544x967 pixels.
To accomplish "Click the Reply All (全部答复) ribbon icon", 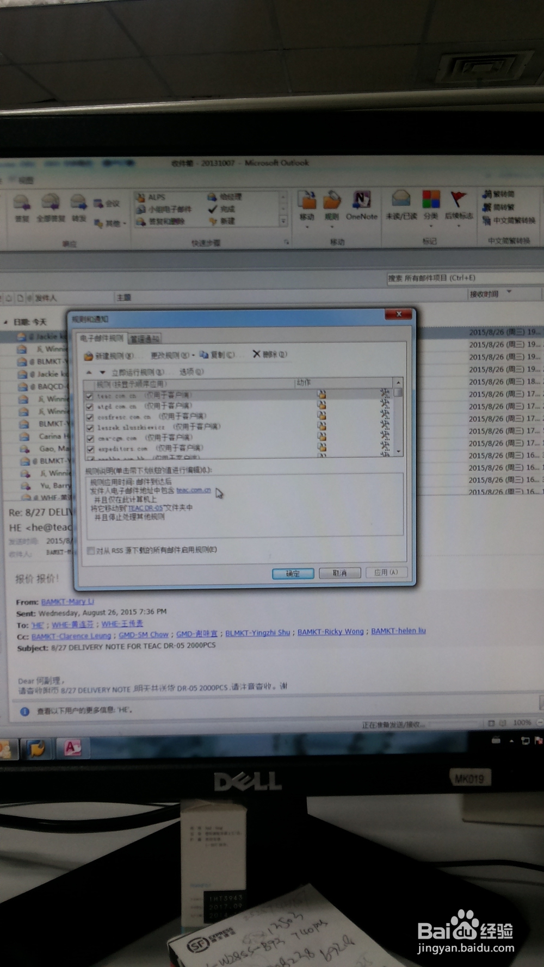I will [x=51, y=208].
